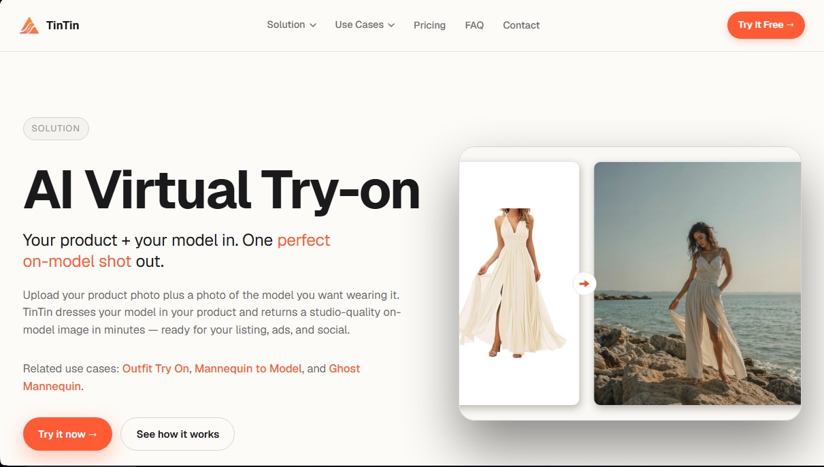Go to the Pricing page
This screenshot has width=824, height=467.
429,25
